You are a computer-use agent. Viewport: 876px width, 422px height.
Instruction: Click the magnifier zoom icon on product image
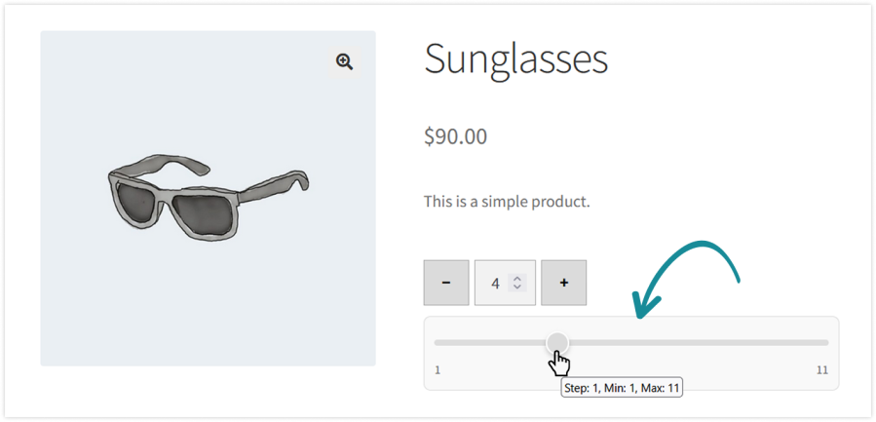(344, 62)
